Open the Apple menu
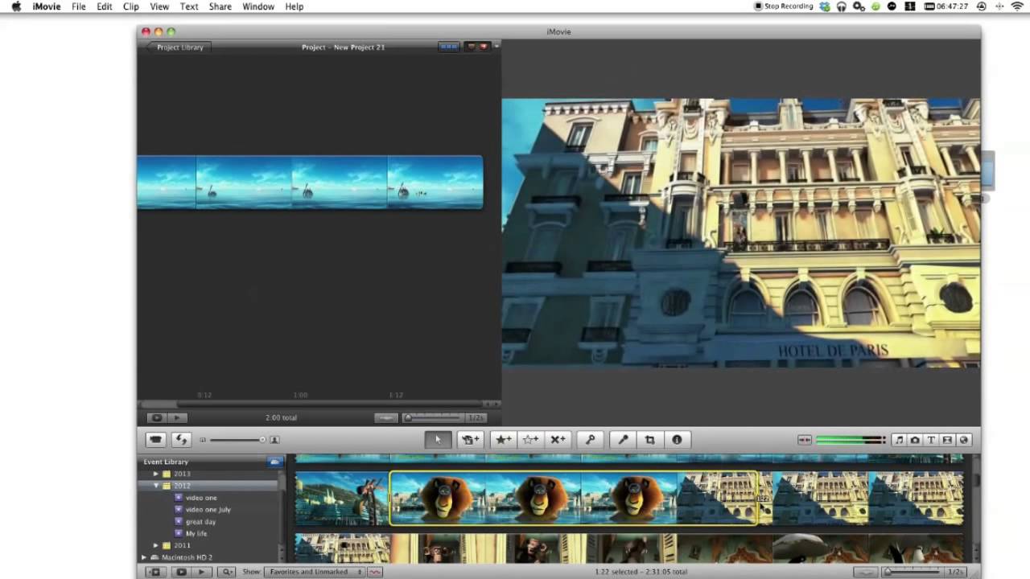1030x579 pixels. (x=16, y=6)
